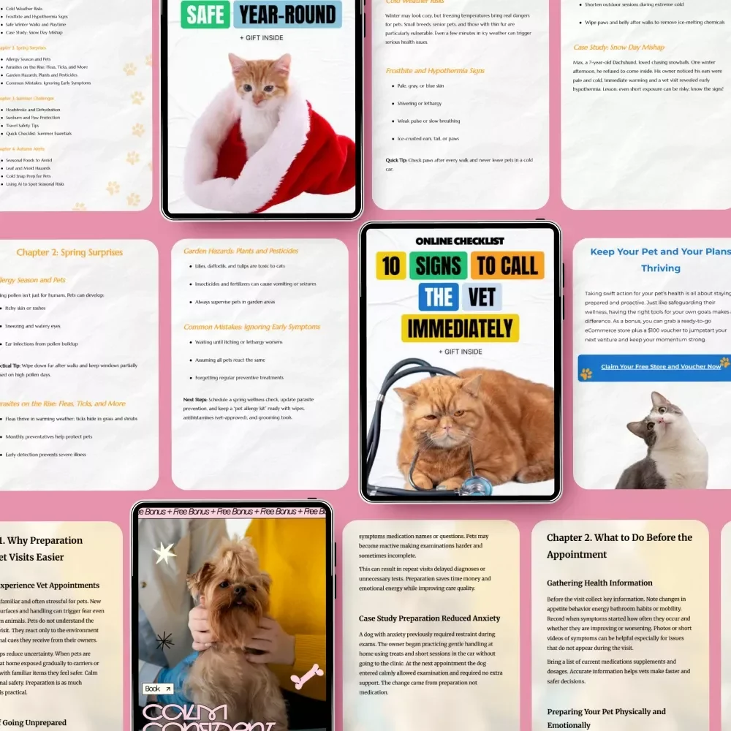Select Common Mistakes: Ignoring Early Symptoms heading

coord(251,327)
